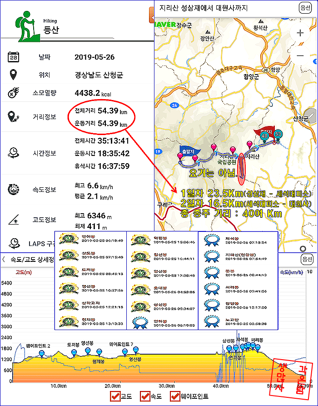This screenshot has height=406, width=318.
Task: Tap the JC junction marker near 함양
Action: coord(265,70)
